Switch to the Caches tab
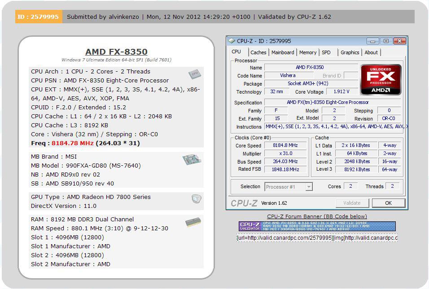This screenshot has height=289, width=429. coord(258,52)
